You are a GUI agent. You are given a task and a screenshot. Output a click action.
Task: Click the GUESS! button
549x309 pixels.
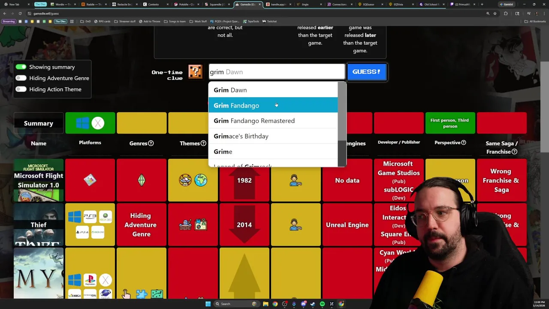[x=366, y=72]
